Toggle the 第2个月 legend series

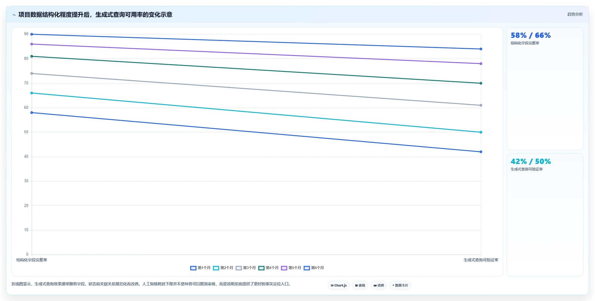click(x=223, y=268)
